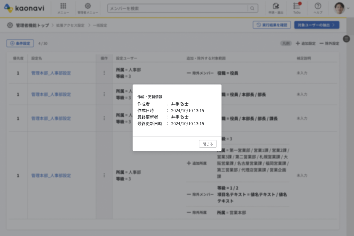
Task: Close the dialog with 閉じる button
Action: (207, 144)
